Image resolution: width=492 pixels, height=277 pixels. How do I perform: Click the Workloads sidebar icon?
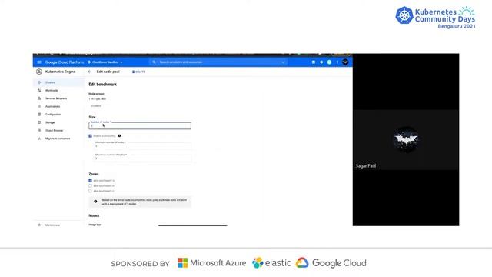[x=39, y=91]
